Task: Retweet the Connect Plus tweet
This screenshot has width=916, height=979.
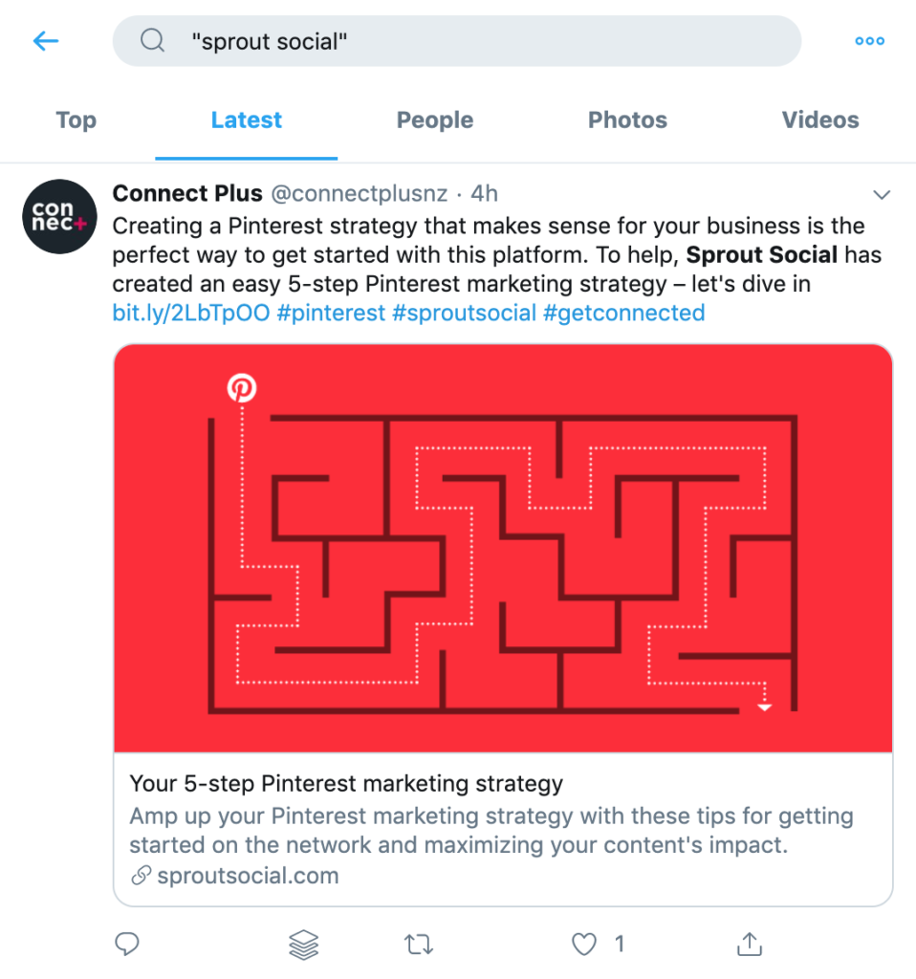Action: (418, 945)
